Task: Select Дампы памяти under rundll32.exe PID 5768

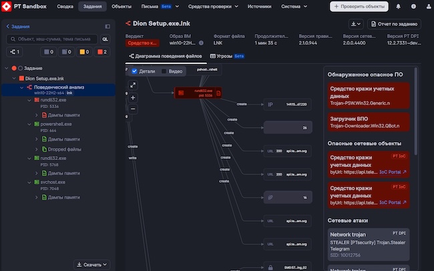Action: pos(64,174)
